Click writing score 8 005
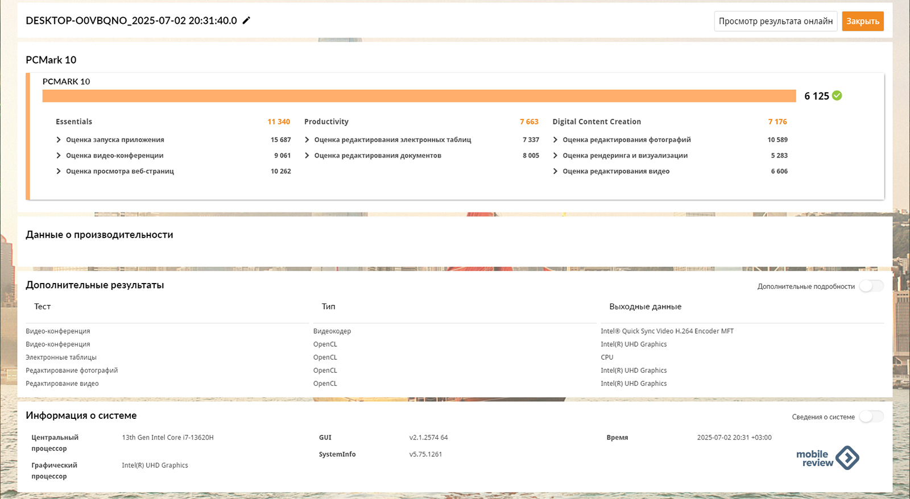Image resolution: width=910 pixels, height=499 pixels. [x=531, y=155]
